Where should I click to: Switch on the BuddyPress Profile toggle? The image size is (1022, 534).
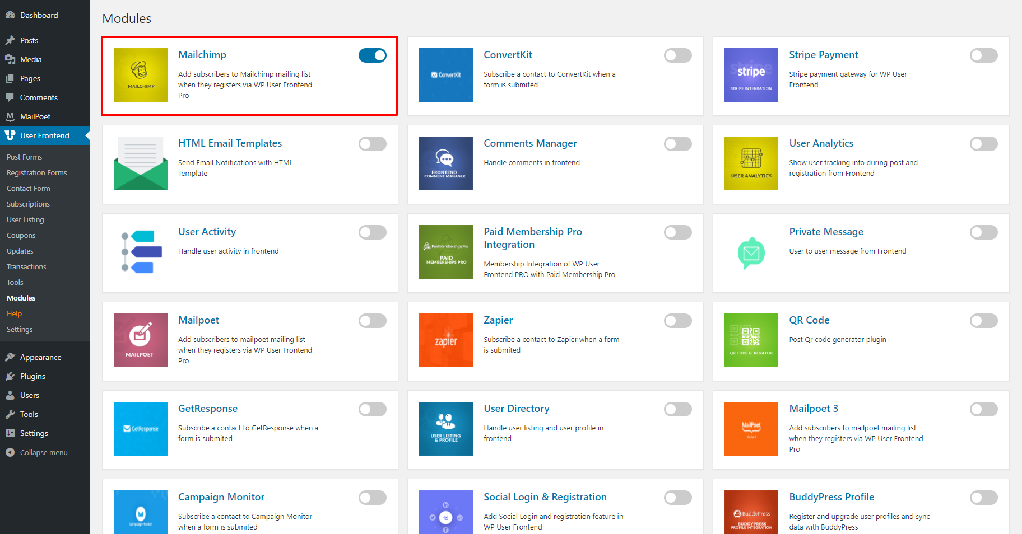984,498
